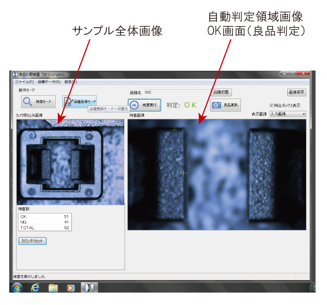The image size is (327, 305).
Task: Reset the counter with カウンタリセット
Action: tap(33, 241)
